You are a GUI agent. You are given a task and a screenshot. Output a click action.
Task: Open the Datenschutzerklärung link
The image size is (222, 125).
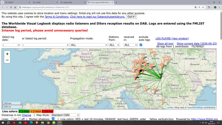[97, 17]
